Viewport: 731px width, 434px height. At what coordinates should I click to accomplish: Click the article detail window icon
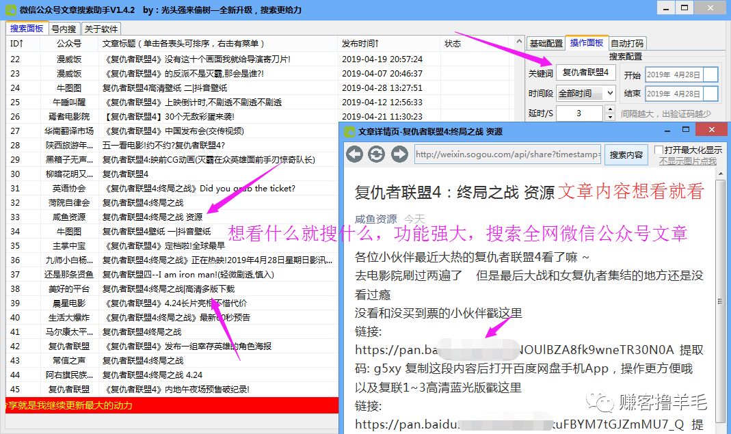coord(349,131)
